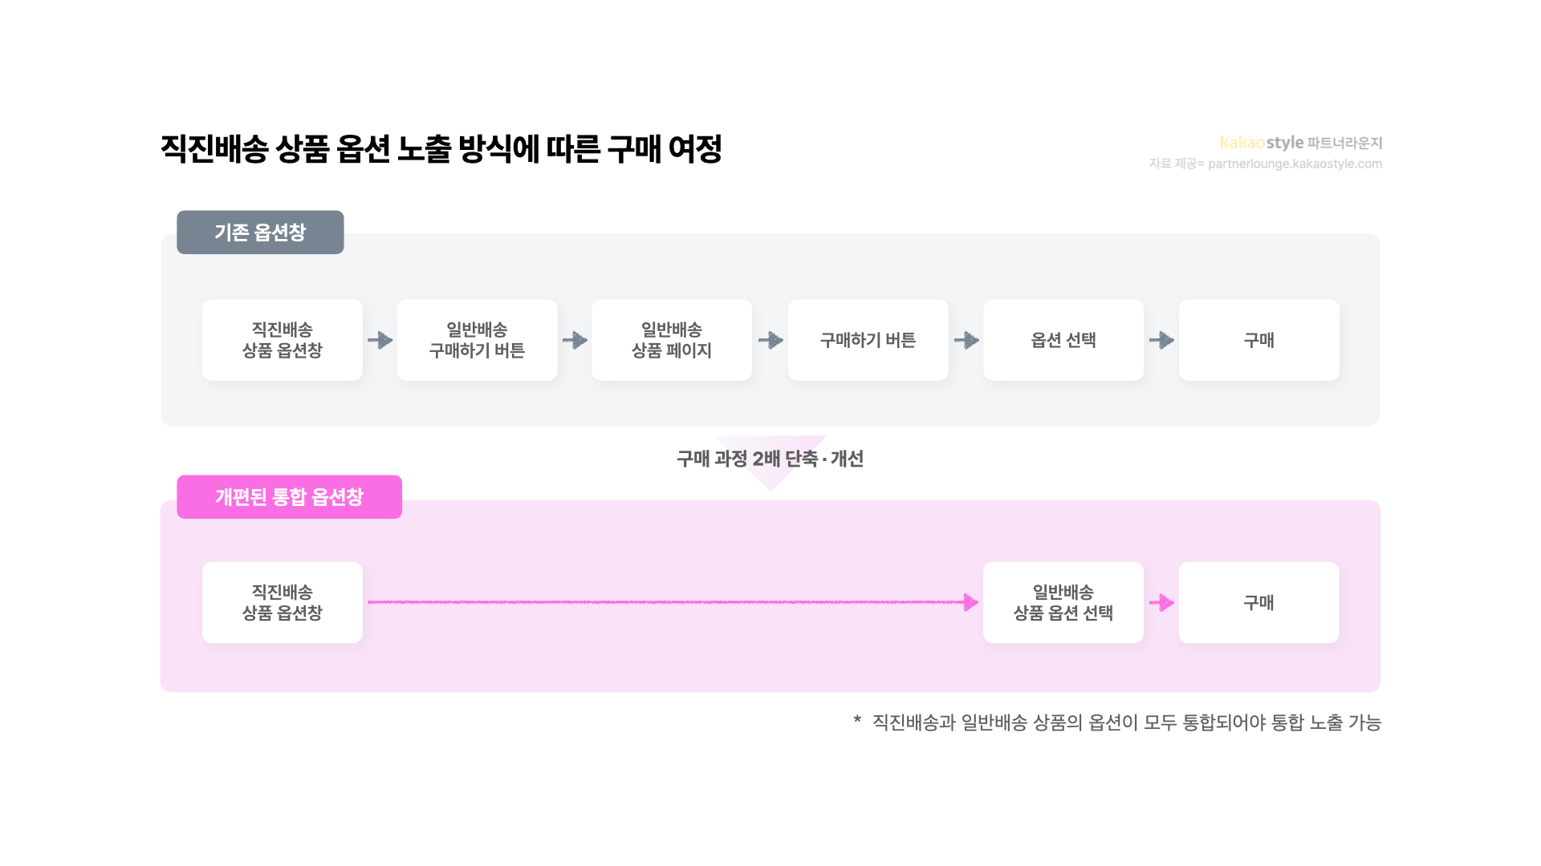The image size is (1541, 866).
Task: Click the title 직진배송 상품 옵션 노출 방식에 따른 구매 여정
Action: 441,149
